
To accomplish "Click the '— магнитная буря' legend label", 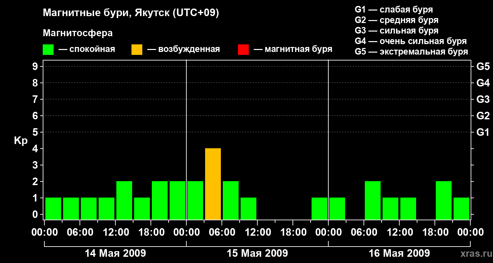I will [x=293, y=49].
